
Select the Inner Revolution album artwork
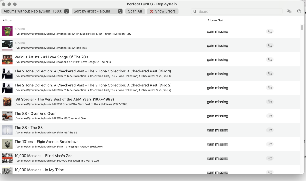coord(7,31)
